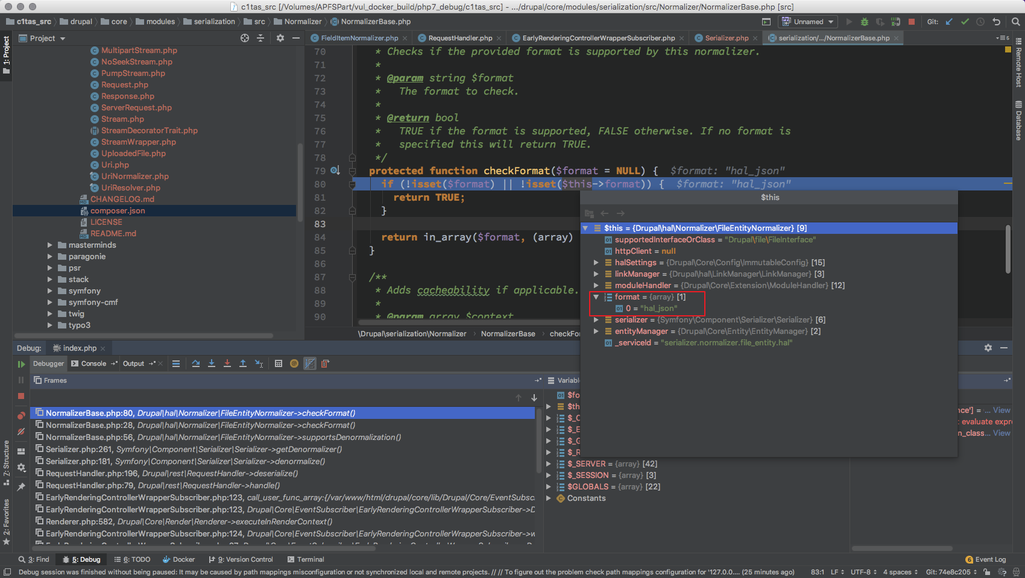
Task: Click the View Breakpoints red circles icon
Action: coord(21,415)
